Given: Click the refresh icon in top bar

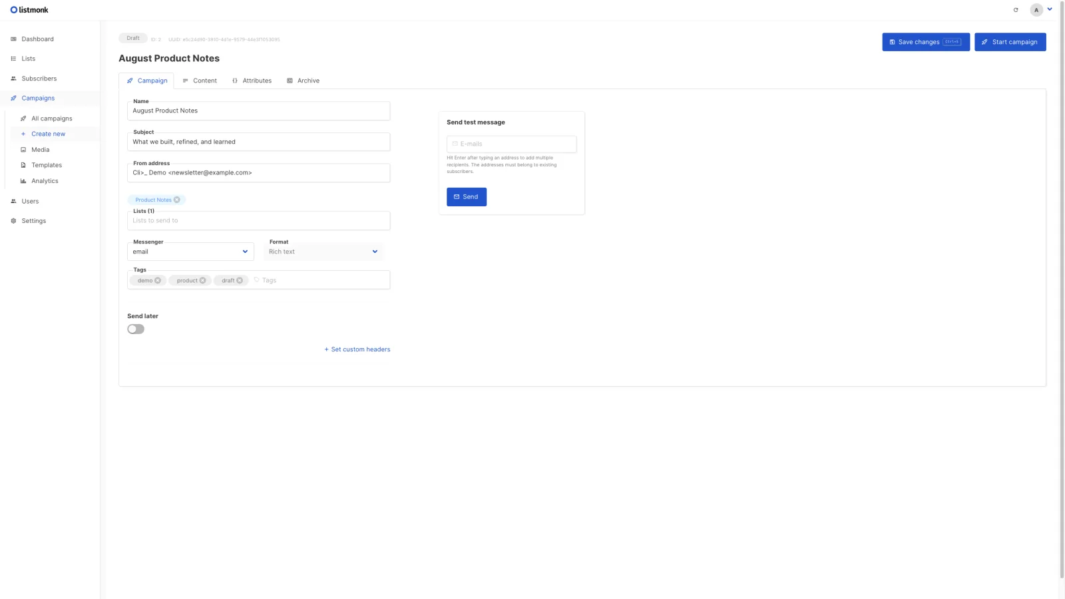Looking at the screenshot, I should click(x=1016, y=10).
